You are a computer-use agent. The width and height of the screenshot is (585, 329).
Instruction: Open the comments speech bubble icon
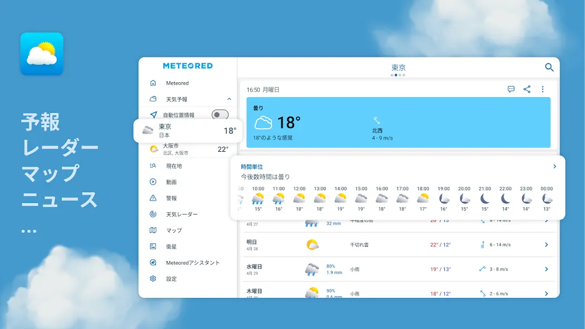tap(510, 89)
